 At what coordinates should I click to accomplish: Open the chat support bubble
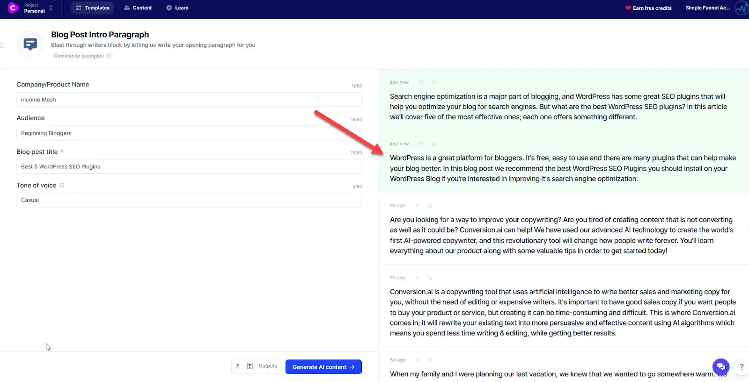click(x=721, y=367)
